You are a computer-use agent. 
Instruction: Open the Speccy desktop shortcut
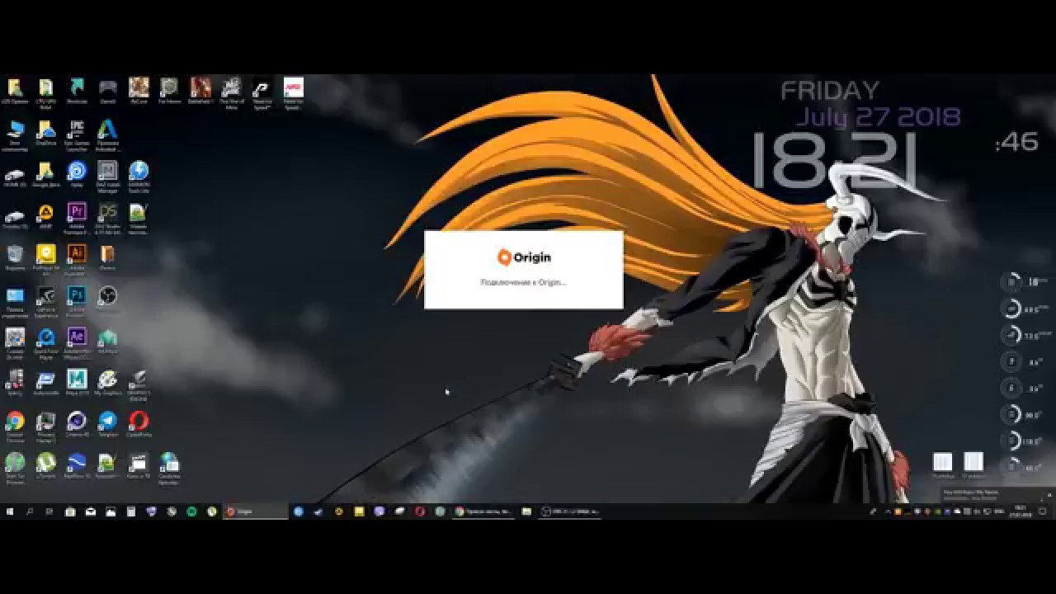(x=15, y=384)
